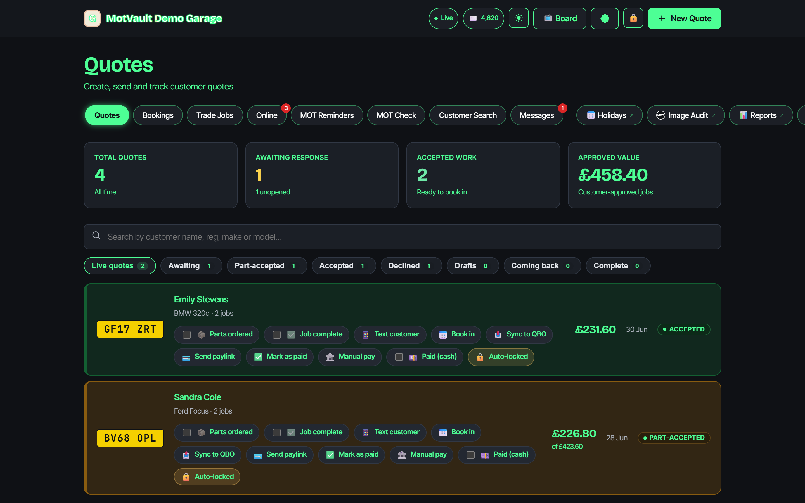Sync Emily Stevens quote to QBO
This screenshot has width=805, height=503.
pos(519,334)
